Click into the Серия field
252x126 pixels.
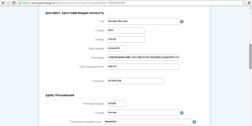click(x=126, y=31)
